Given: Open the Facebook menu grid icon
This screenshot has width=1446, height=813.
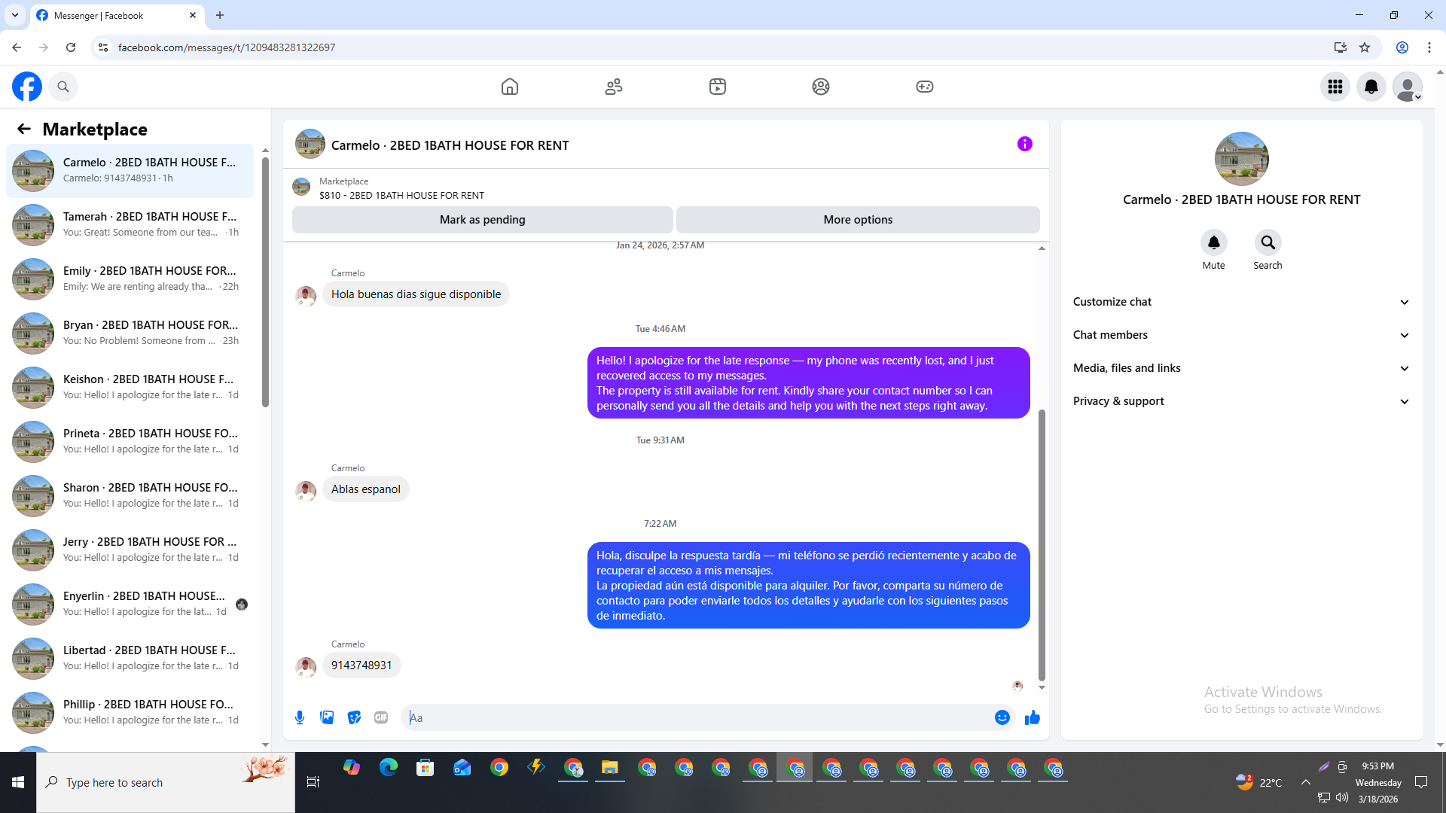Looking at the screenshot, I should (x=1335, y=87).
